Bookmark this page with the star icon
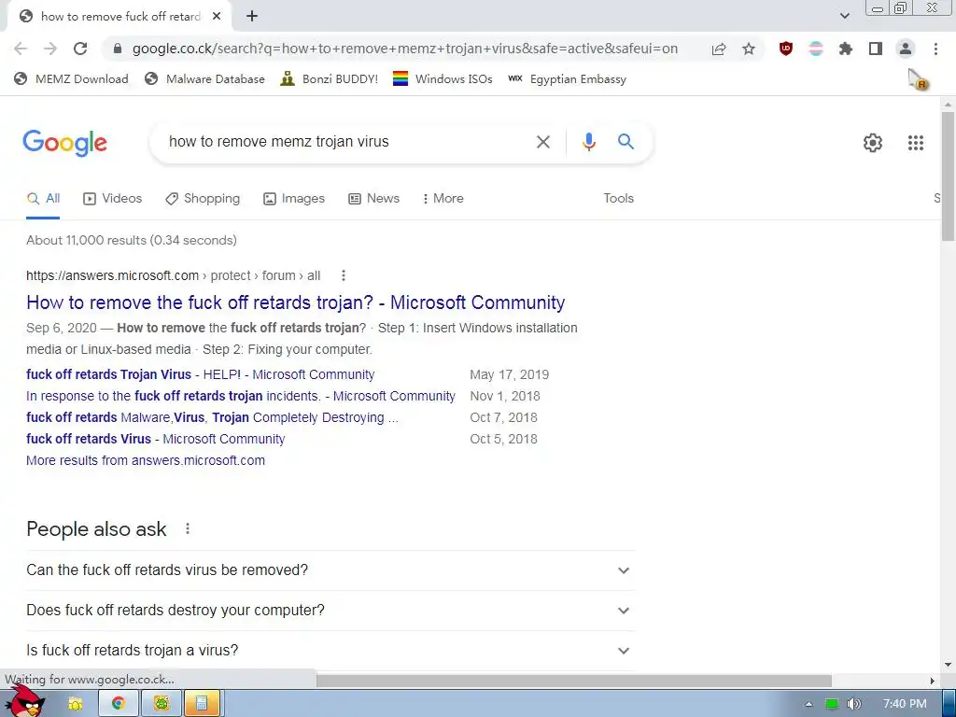 [749, 49]
